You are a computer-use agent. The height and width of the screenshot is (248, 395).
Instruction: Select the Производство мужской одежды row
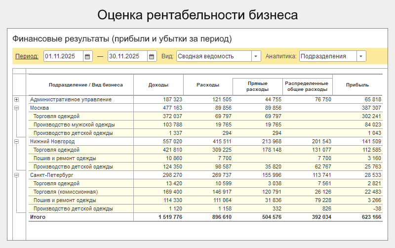click(x=74, y=124)
